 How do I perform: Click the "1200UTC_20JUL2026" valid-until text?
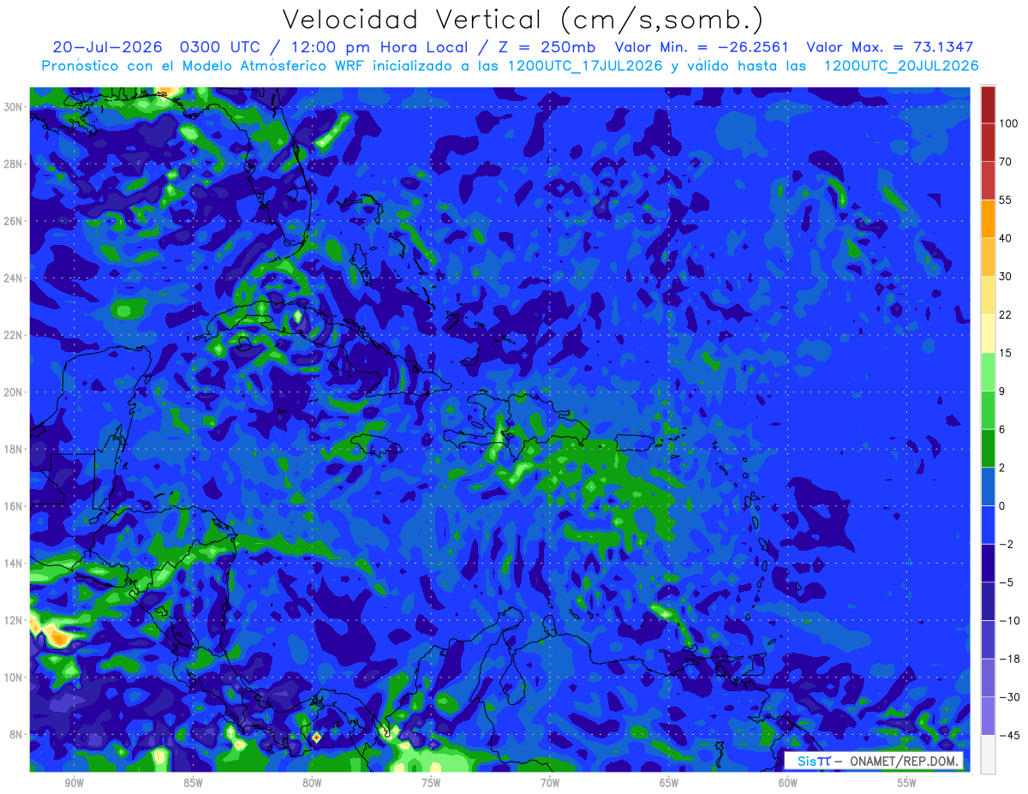point(901,66)
